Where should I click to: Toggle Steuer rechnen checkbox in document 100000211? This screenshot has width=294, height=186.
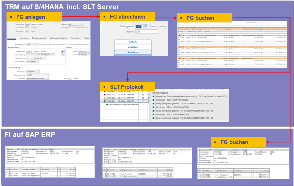pos(21,155)
